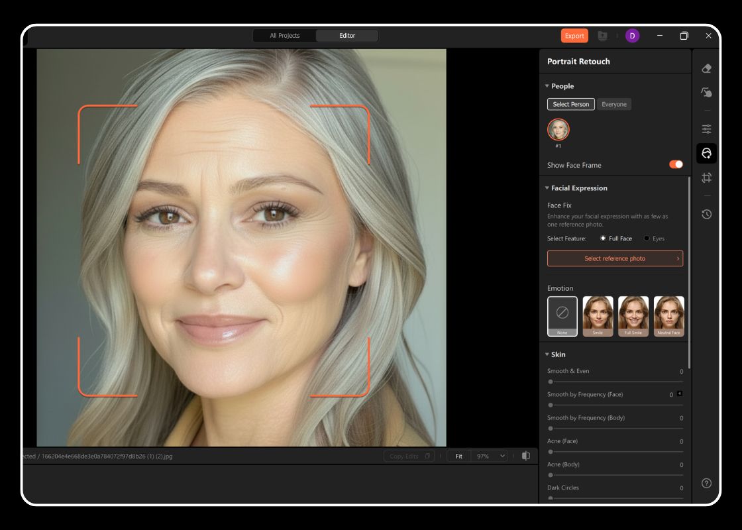Open the Adjustments sliders panel
The height and width of the screenshot is (530, 742).
[x=706, y=129]
